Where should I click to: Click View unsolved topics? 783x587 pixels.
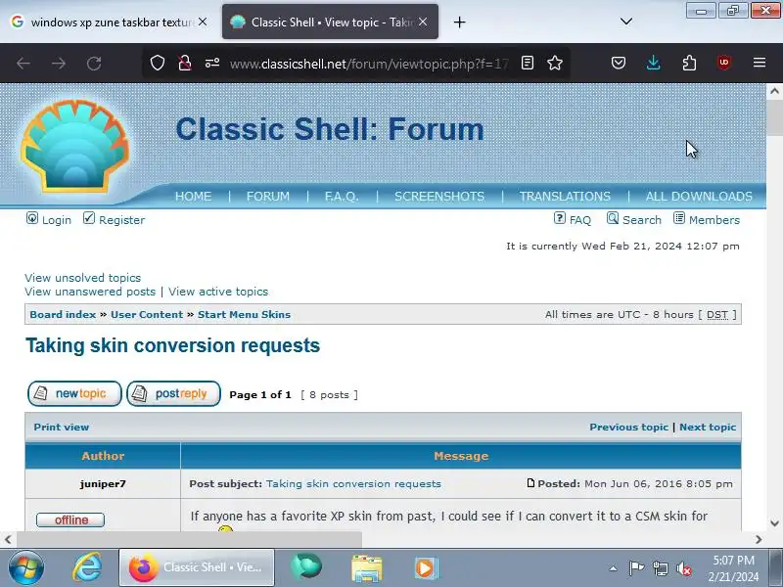click(x=83, y=278)
